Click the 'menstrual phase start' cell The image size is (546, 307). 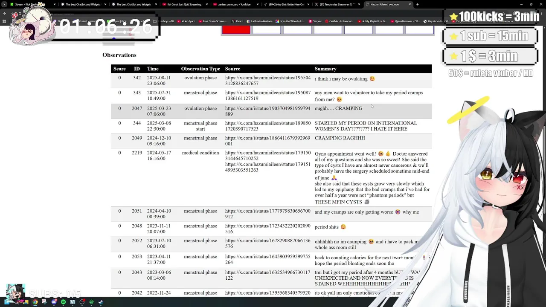pos(200,126)
